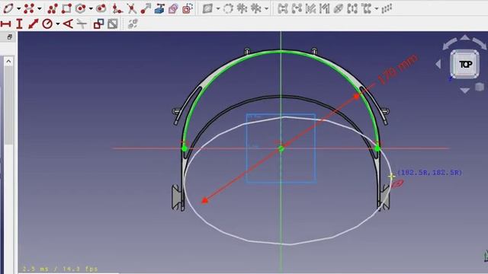Screen dimensions: 488x274
Task: Click the clone geometry tool
Action: 366,8
